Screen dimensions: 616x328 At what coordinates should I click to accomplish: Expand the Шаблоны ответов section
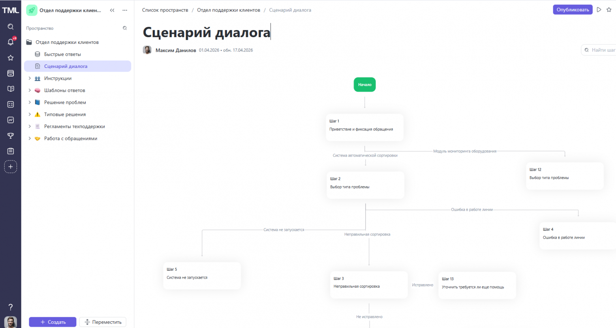[29, 90]
